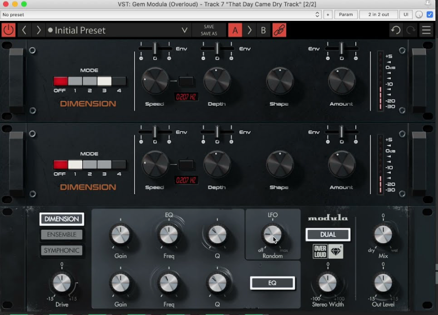Toggle top unit speed sync button
Viewport: 438px width, 315px height.
pos(186,81)
